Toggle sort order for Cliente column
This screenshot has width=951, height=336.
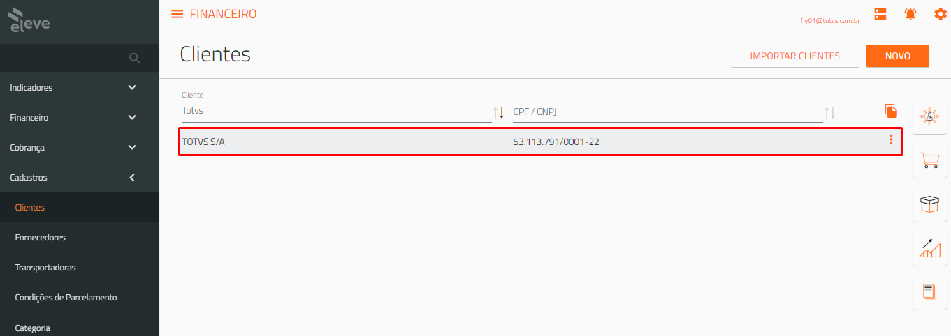click(499, 112)
